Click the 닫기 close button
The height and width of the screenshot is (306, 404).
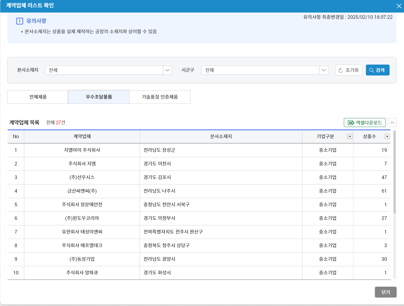(385, 292)
